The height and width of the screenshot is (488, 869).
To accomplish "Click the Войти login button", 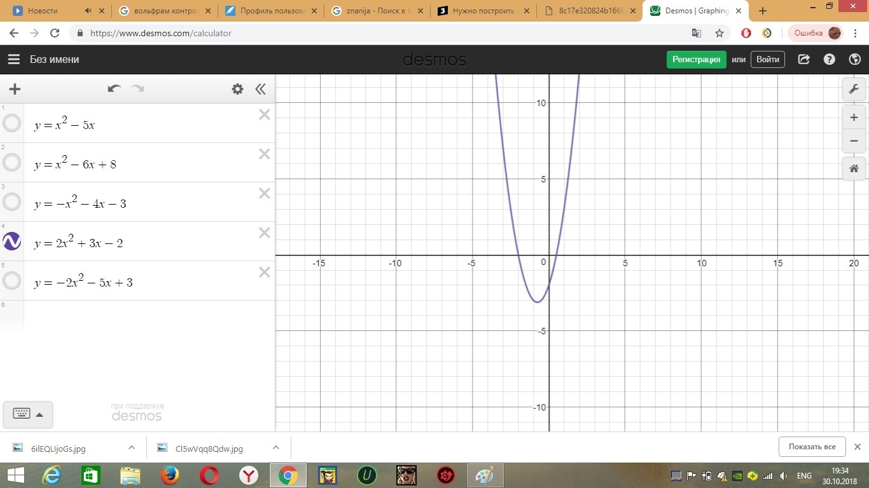I will (x=768, y=59).
